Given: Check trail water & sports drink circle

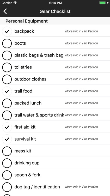Looking at the screenshot, I should point(7,115).
